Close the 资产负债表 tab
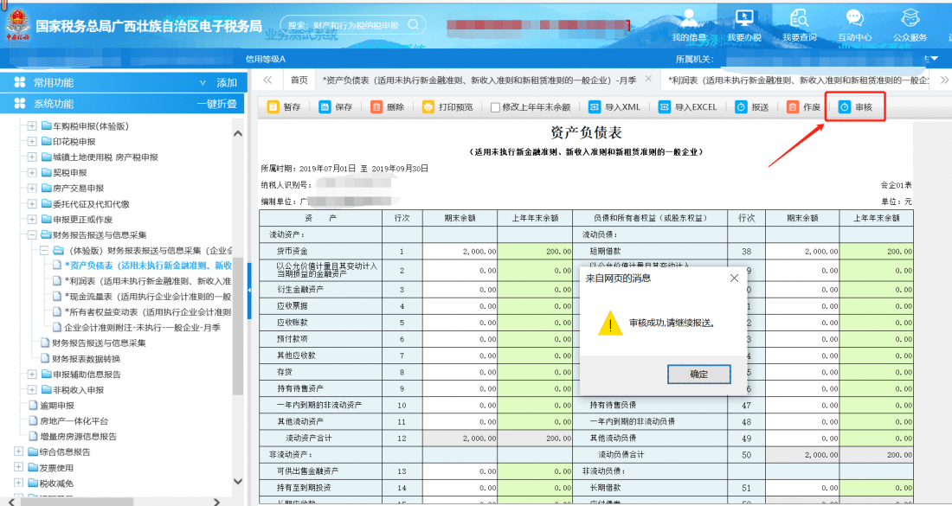Image resolution: width=952 pixels, height=506 pixels. (x=648, y=79)
